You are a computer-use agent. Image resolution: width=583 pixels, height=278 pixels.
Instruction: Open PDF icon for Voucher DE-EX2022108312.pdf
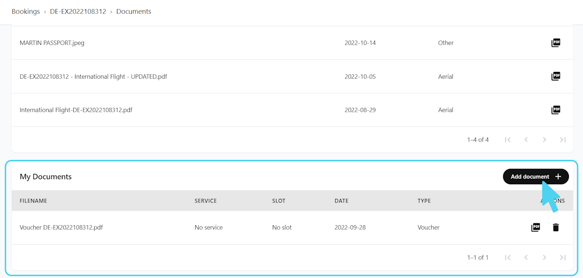tap(536, 227)
